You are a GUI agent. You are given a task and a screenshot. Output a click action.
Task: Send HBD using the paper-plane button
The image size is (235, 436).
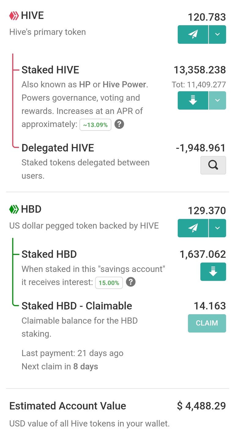[x=193, y=228]
